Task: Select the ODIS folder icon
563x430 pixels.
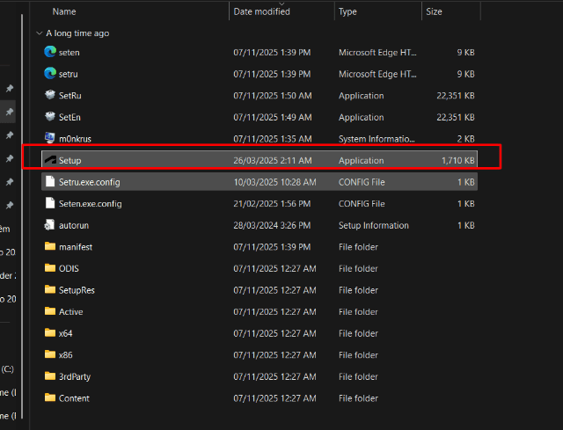Action: [50, 268]
